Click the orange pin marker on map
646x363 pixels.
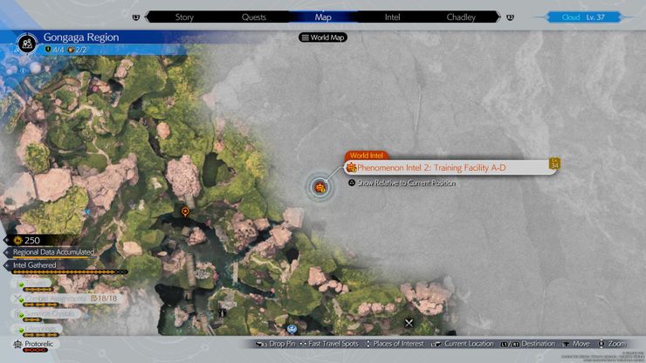pyautogui.click(x=185, y=212)
